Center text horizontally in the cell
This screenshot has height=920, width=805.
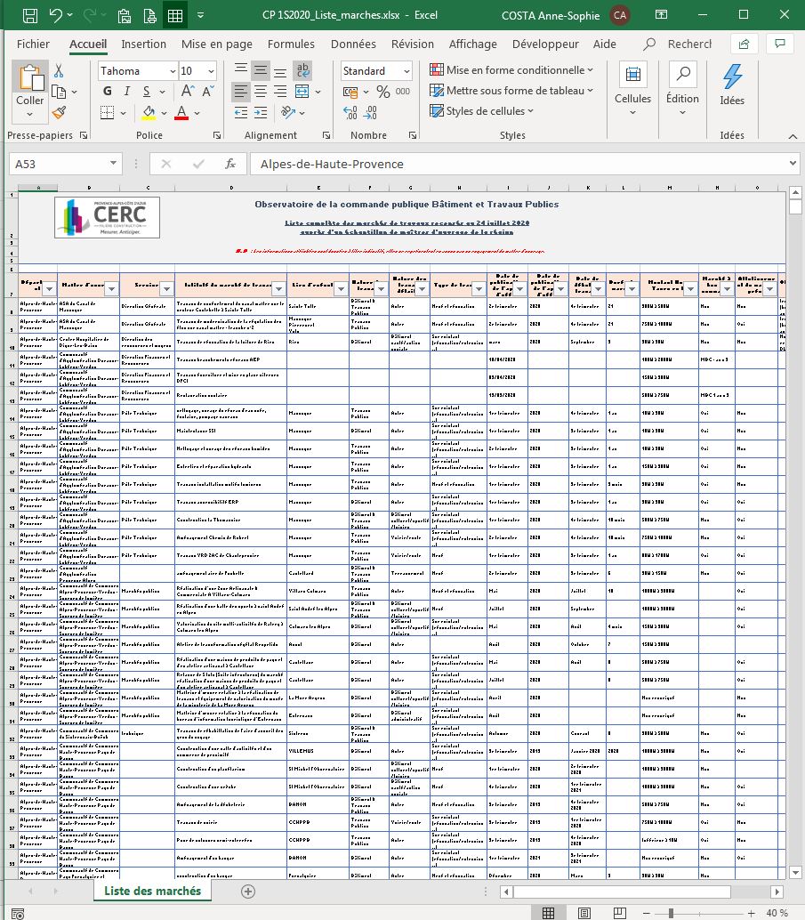pos(261,91)
